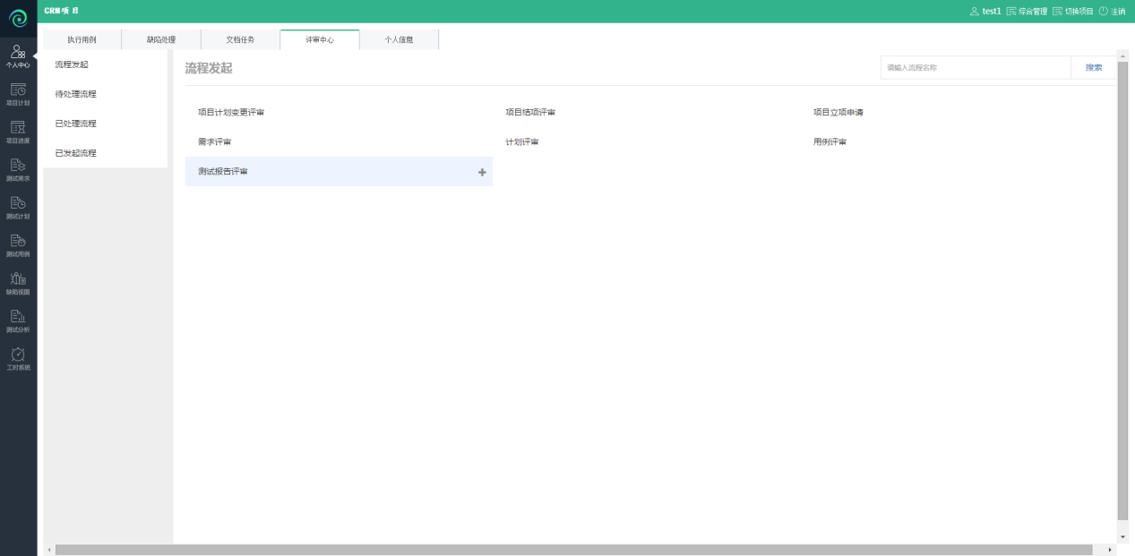This screenshot has height=556, width=1135.
Task: Click the plus icon on 测试报告评审
Action: pyautogui.click(x=482, y=172)
